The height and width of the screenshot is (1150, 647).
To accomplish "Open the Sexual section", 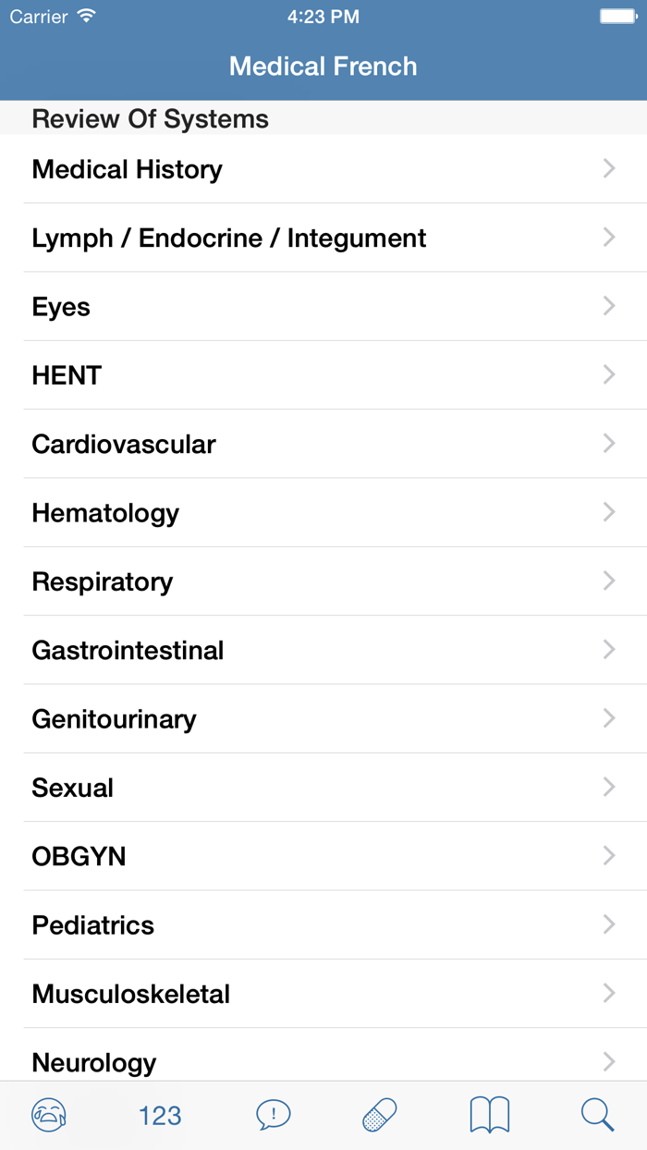I will [x=72, y=787].
